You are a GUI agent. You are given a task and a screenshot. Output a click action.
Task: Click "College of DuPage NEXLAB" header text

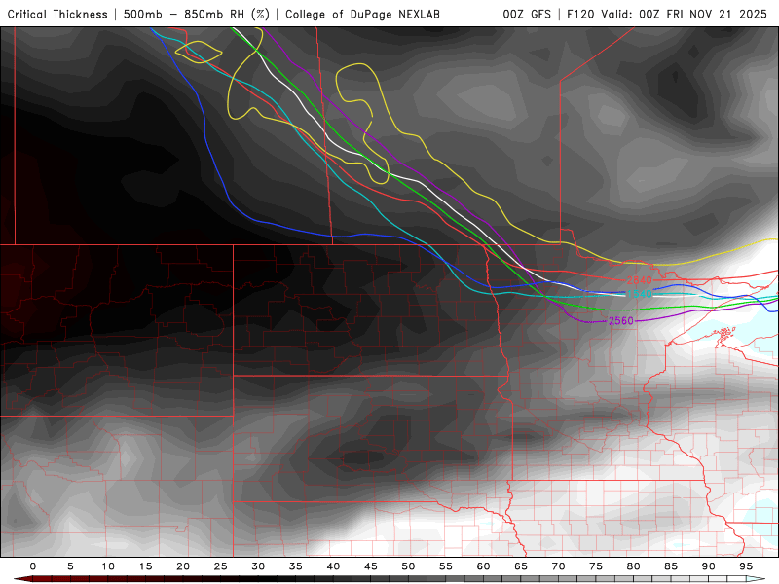click(x=362, y=15)
